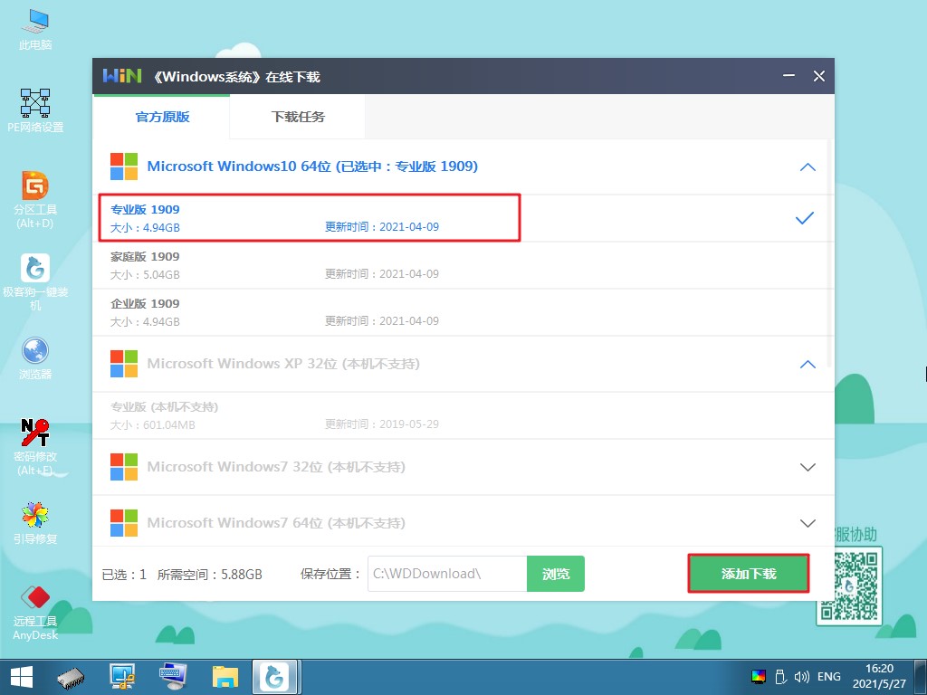Open the 密码修改 NT key icon
Screen dimensions: 927x695
[x=35, y=446]
